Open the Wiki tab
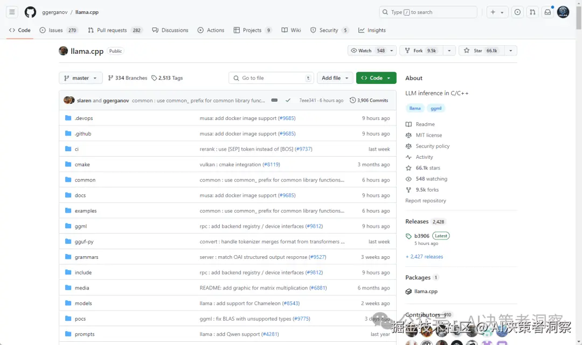This screenshot has width=582, height=345. 292,30
